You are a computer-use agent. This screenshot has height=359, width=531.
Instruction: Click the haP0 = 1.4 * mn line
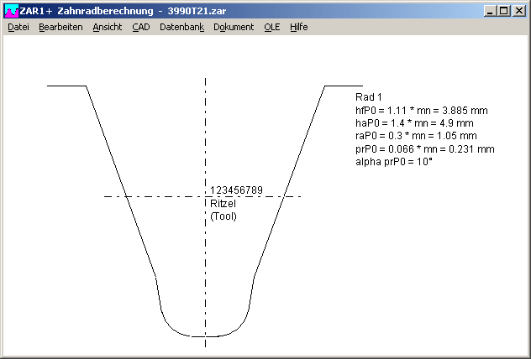tap(416, 123)
